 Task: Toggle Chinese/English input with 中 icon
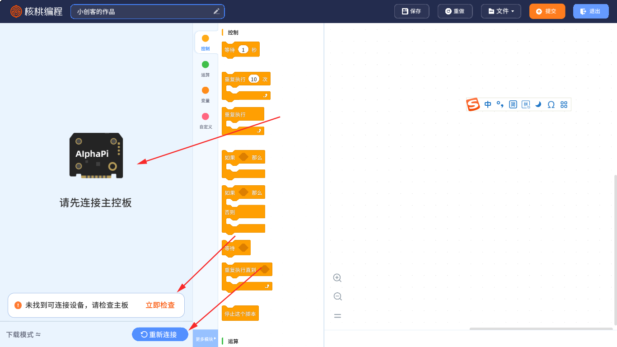point(488,104)
